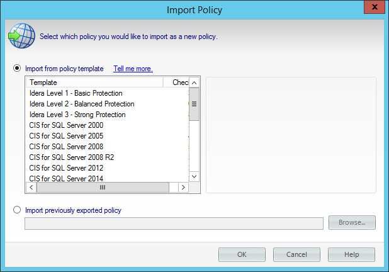Select CIS for SQL Server 2000 template
This screenshot has height=272, width=389.
click(x=66, y=125)
